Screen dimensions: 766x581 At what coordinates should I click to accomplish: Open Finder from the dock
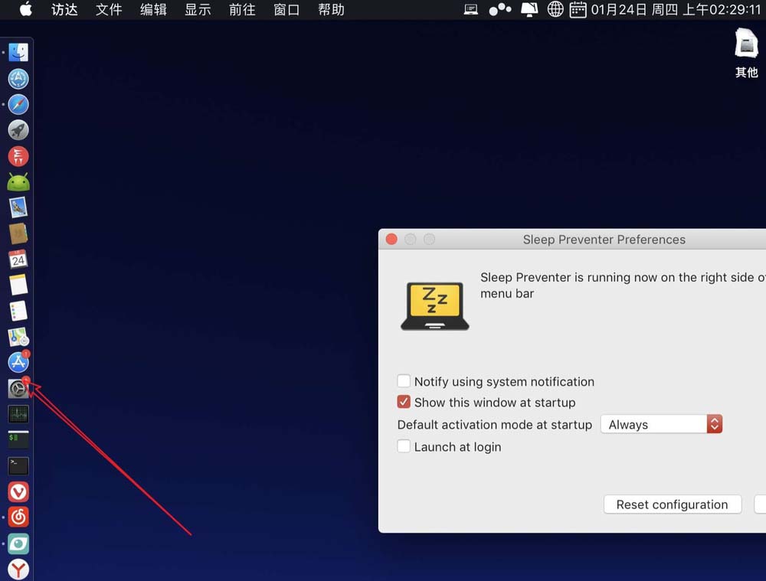coord(18,52)
